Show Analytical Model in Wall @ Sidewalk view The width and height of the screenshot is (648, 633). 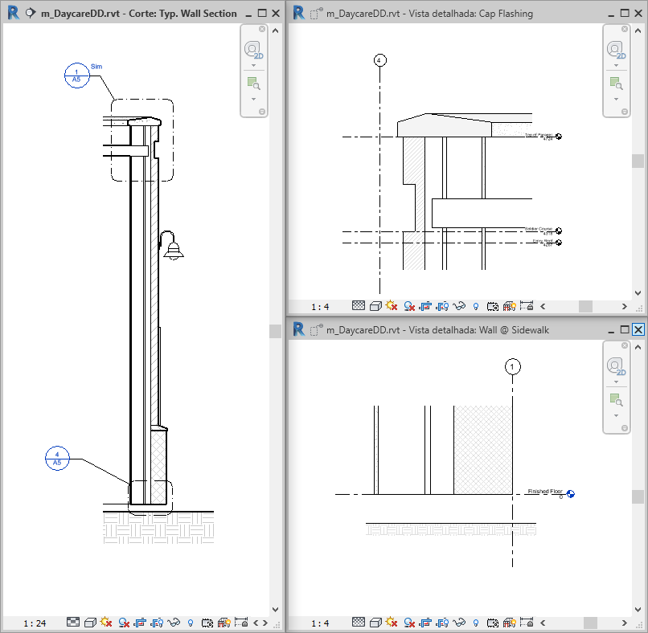tap(510, 623)
